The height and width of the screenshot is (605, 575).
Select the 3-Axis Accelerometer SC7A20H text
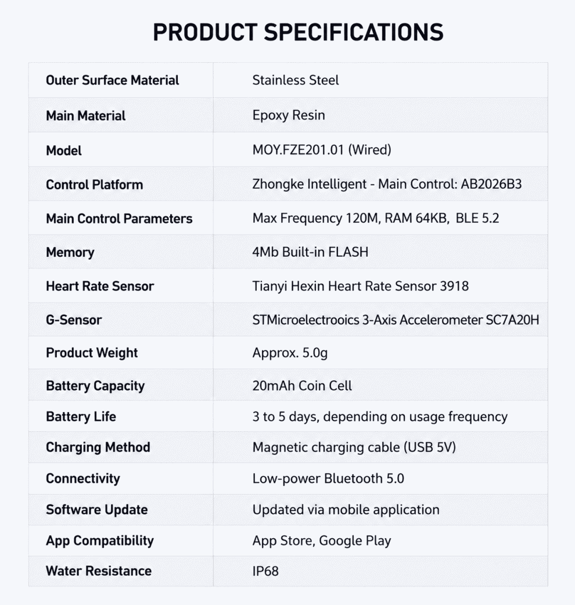(450, 320)
